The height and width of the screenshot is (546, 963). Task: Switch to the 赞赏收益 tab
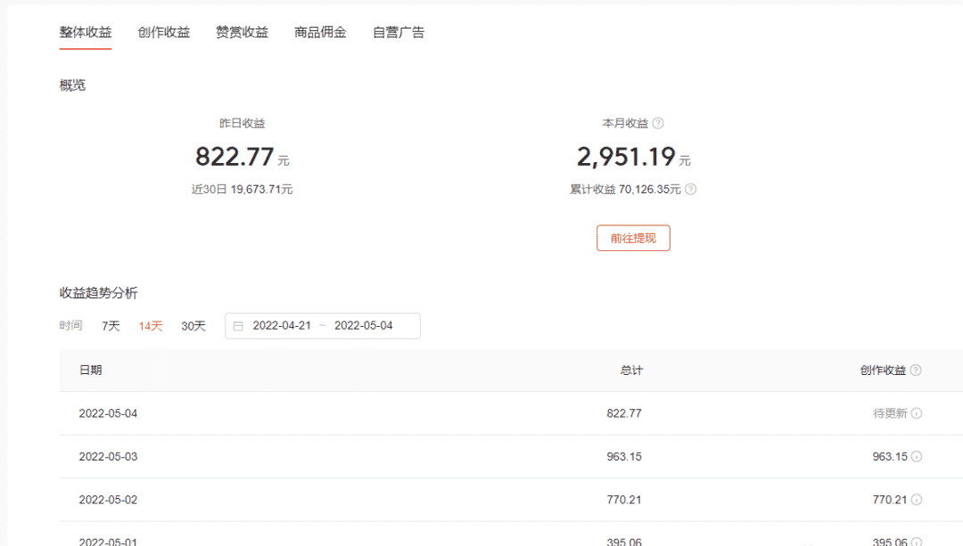242,33
